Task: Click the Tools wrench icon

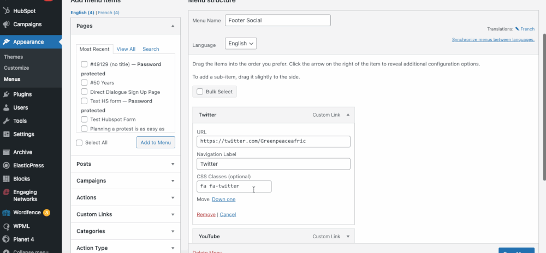Action: [6, 121]
